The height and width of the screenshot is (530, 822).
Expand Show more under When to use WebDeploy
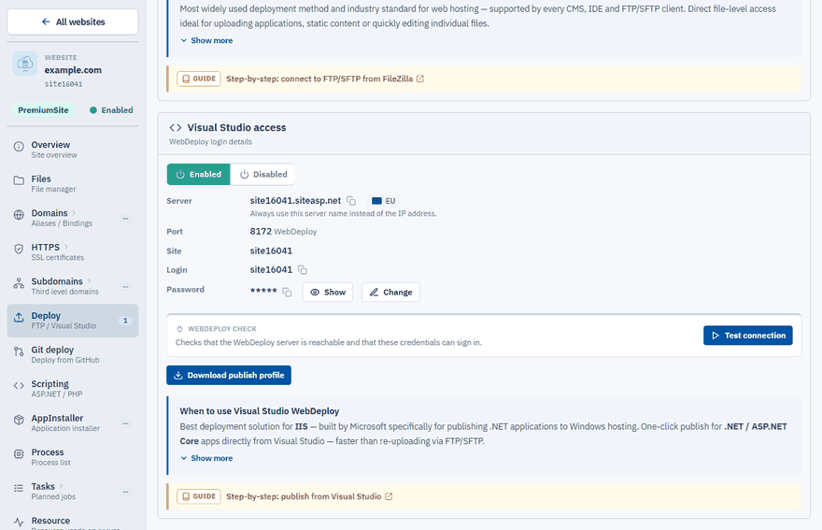point(206,458)
